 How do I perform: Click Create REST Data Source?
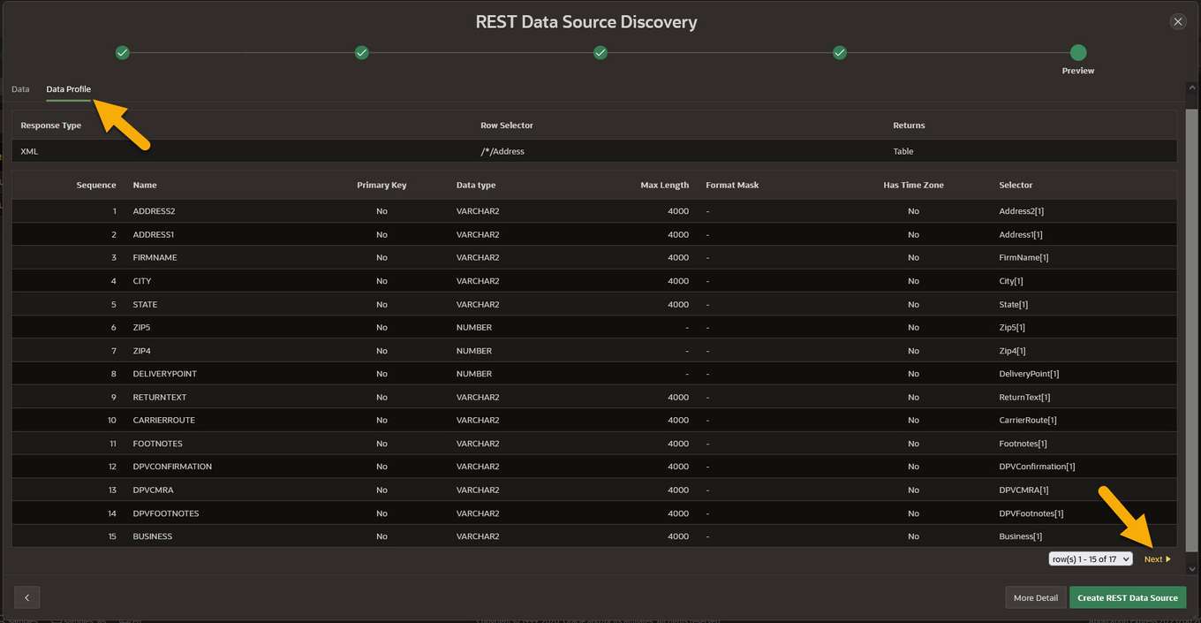[1128, 597]
